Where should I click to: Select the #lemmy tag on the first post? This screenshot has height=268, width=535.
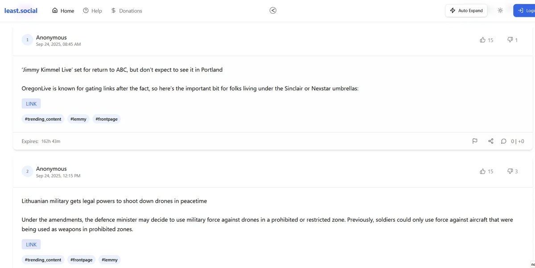coord(78,119)
